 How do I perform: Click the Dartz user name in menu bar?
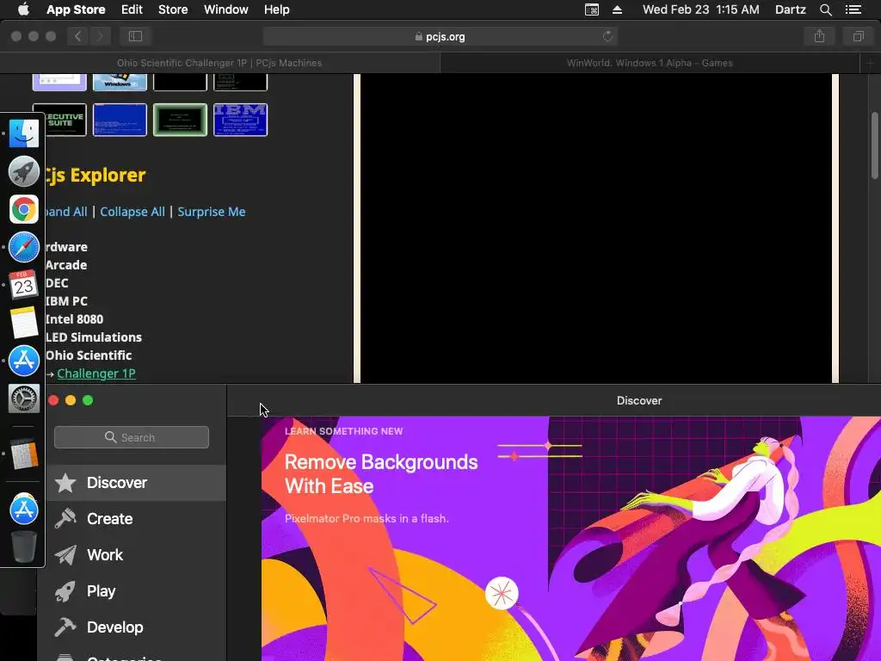(x=791, y=9)
